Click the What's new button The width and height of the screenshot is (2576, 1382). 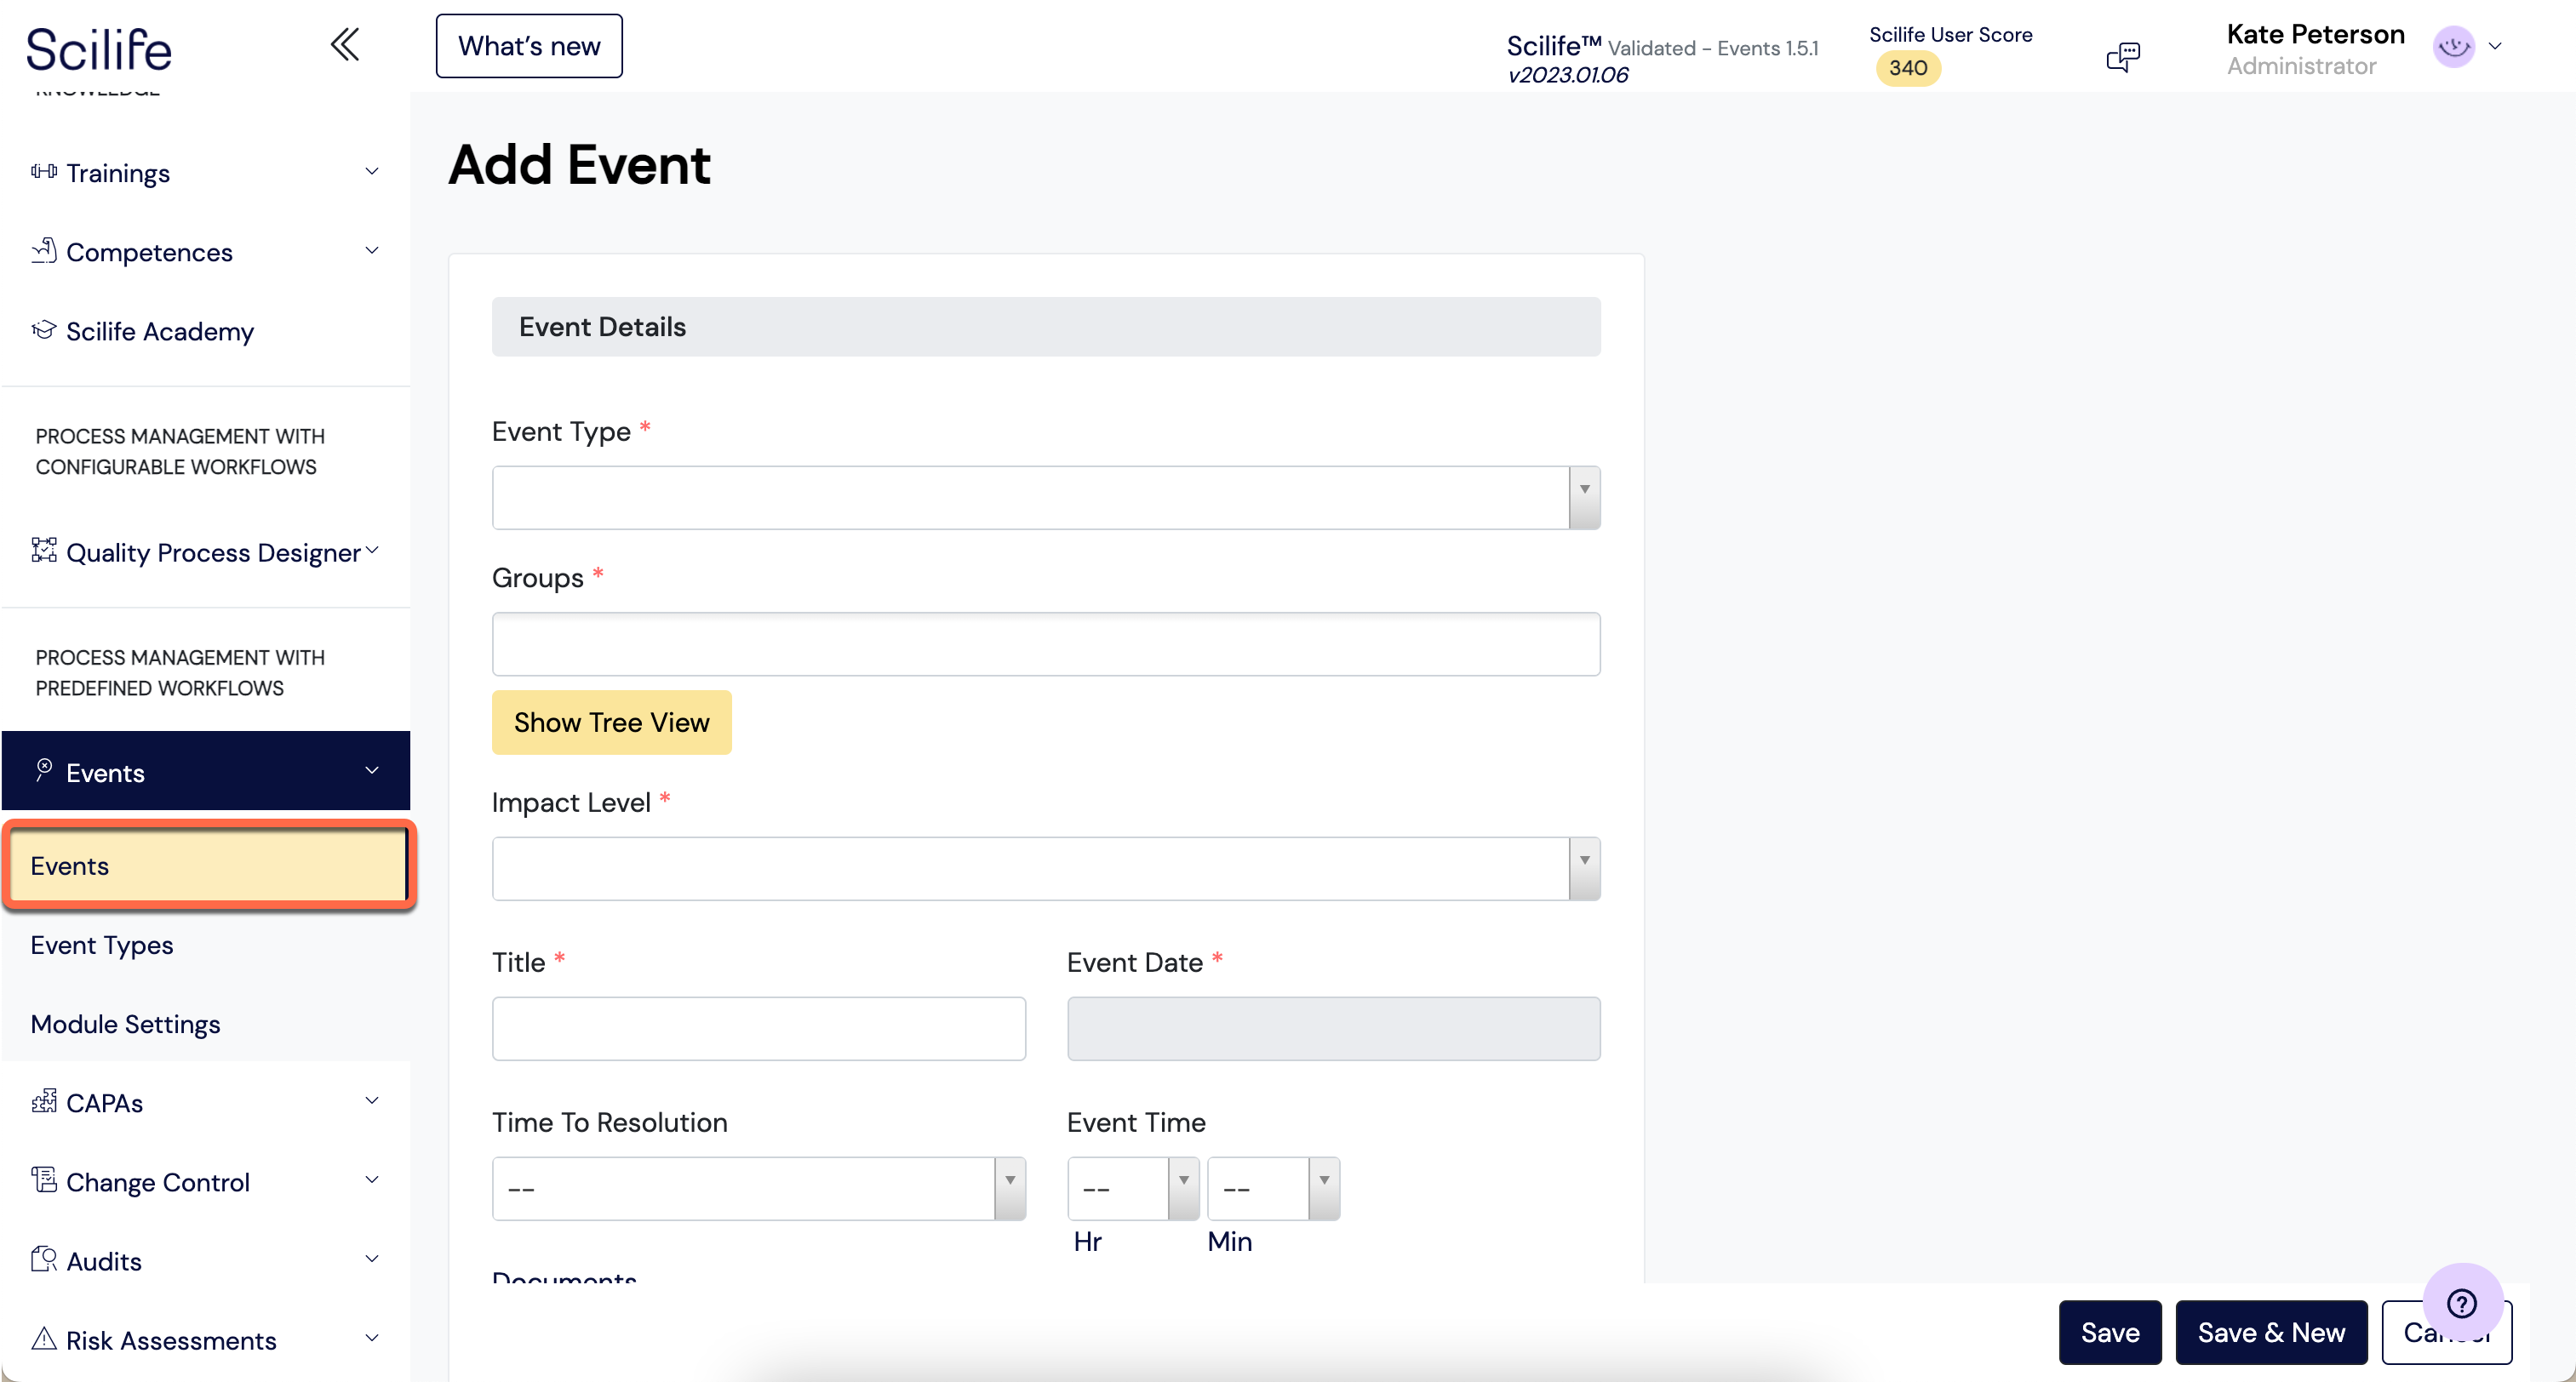[x=529, y=46]
